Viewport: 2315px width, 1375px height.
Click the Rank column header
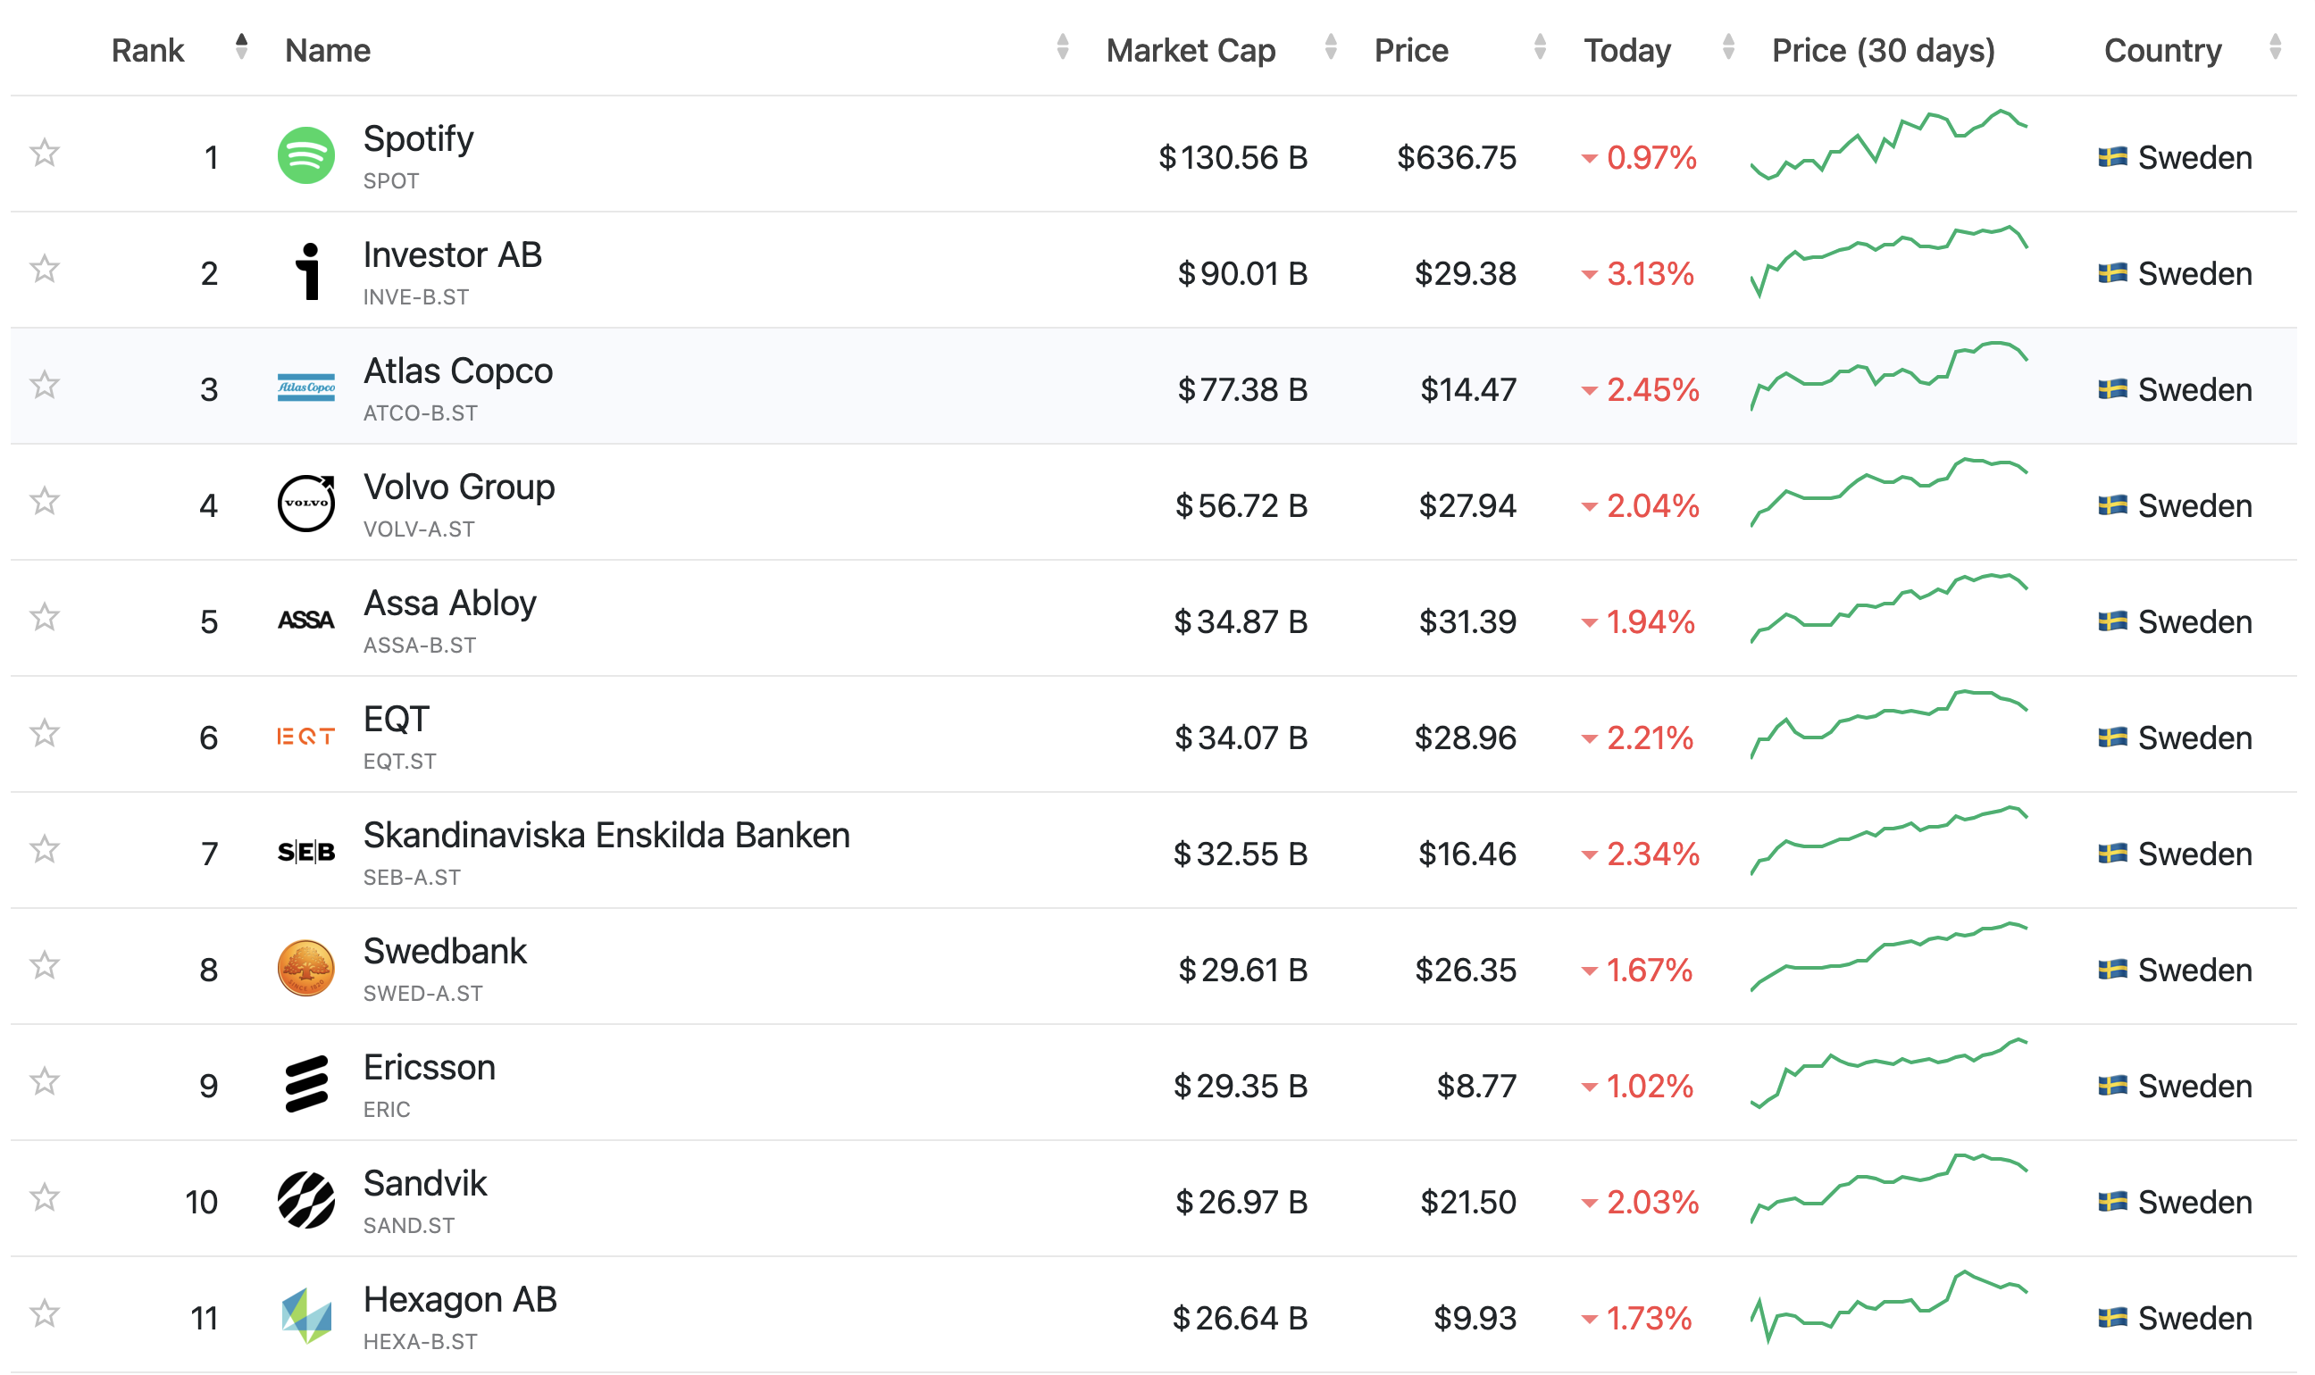148,50
